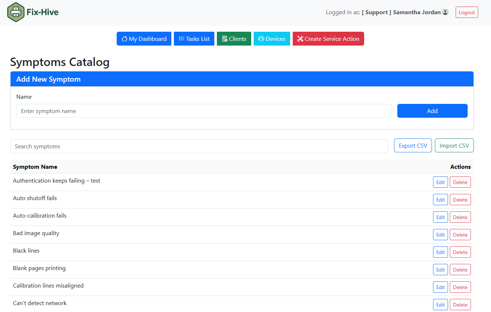Edit the Calibration lines misaligned symptom

[x=440, y=287]
